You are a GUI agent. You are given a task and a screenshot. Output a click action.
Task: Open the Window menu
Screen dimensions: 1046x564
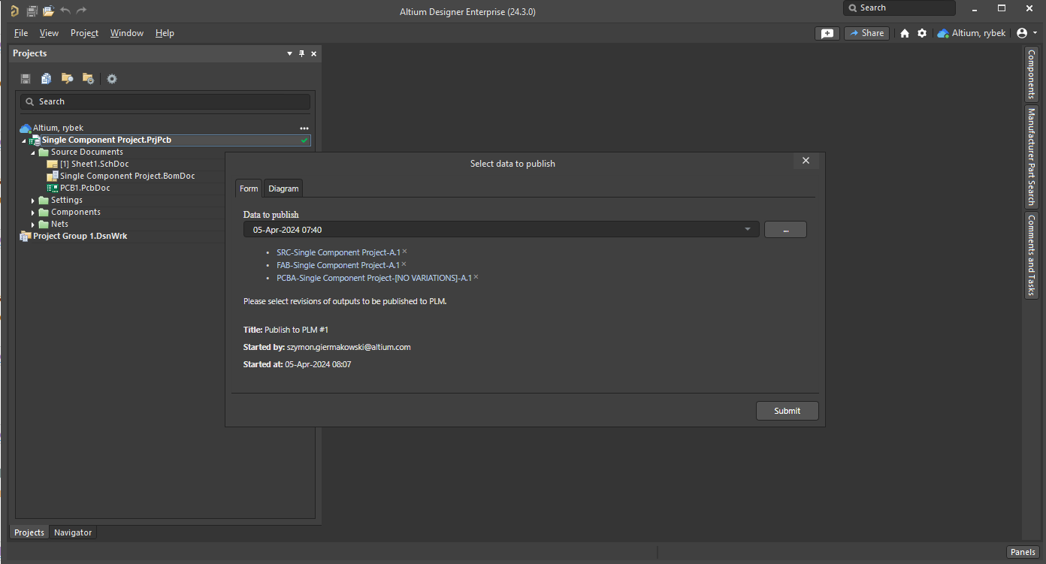(x=126, y=33)
